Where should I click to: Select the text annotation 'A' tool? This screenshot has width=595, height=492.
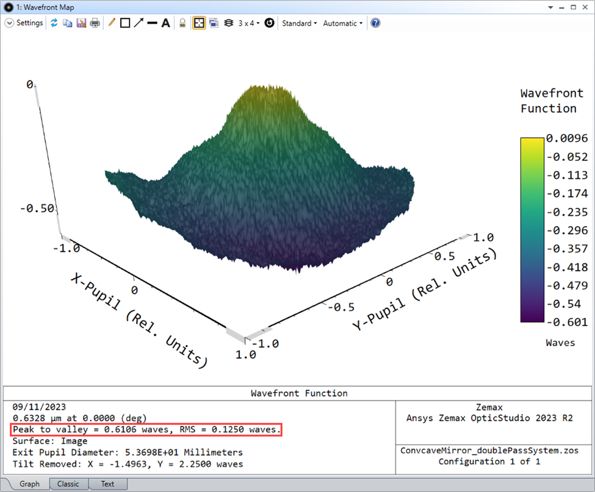coord(166,23)
